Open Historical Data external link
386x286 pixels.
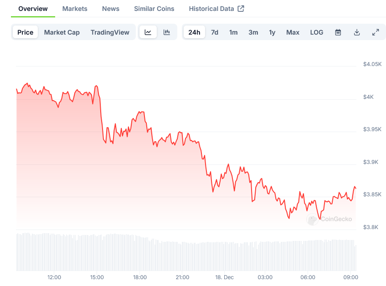(216, 9)
